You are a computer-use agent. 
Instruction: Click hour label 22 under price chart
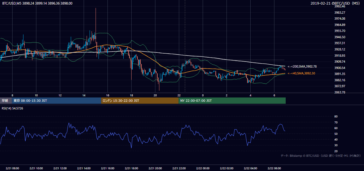[x=179, y=95]
